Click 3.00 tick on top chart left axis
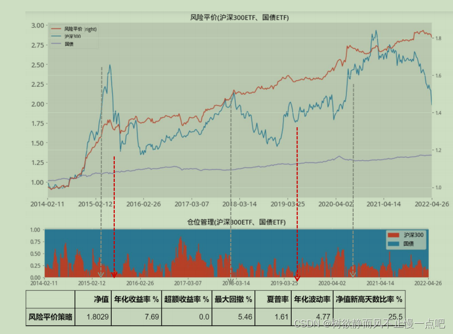453x334 pixels. [38, 25]
